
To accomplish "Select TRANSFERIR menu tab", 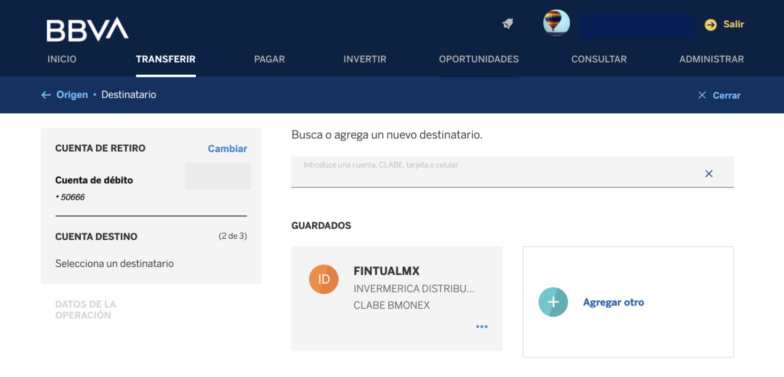I will point(166,59).
